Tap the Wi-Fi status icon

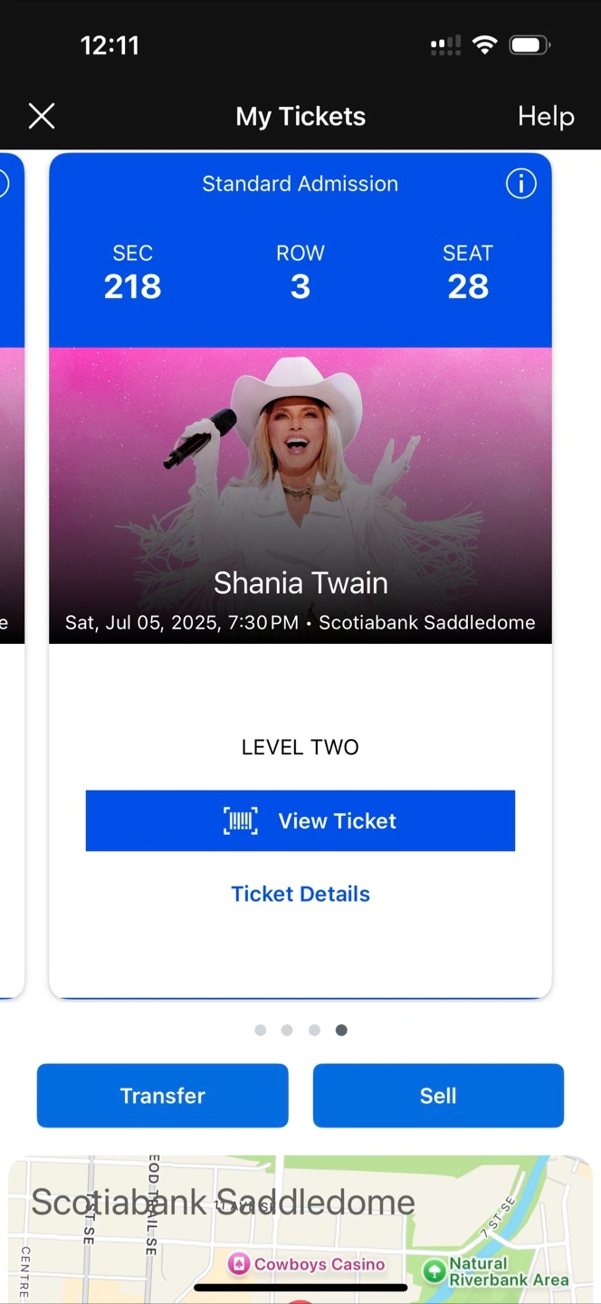485,44
